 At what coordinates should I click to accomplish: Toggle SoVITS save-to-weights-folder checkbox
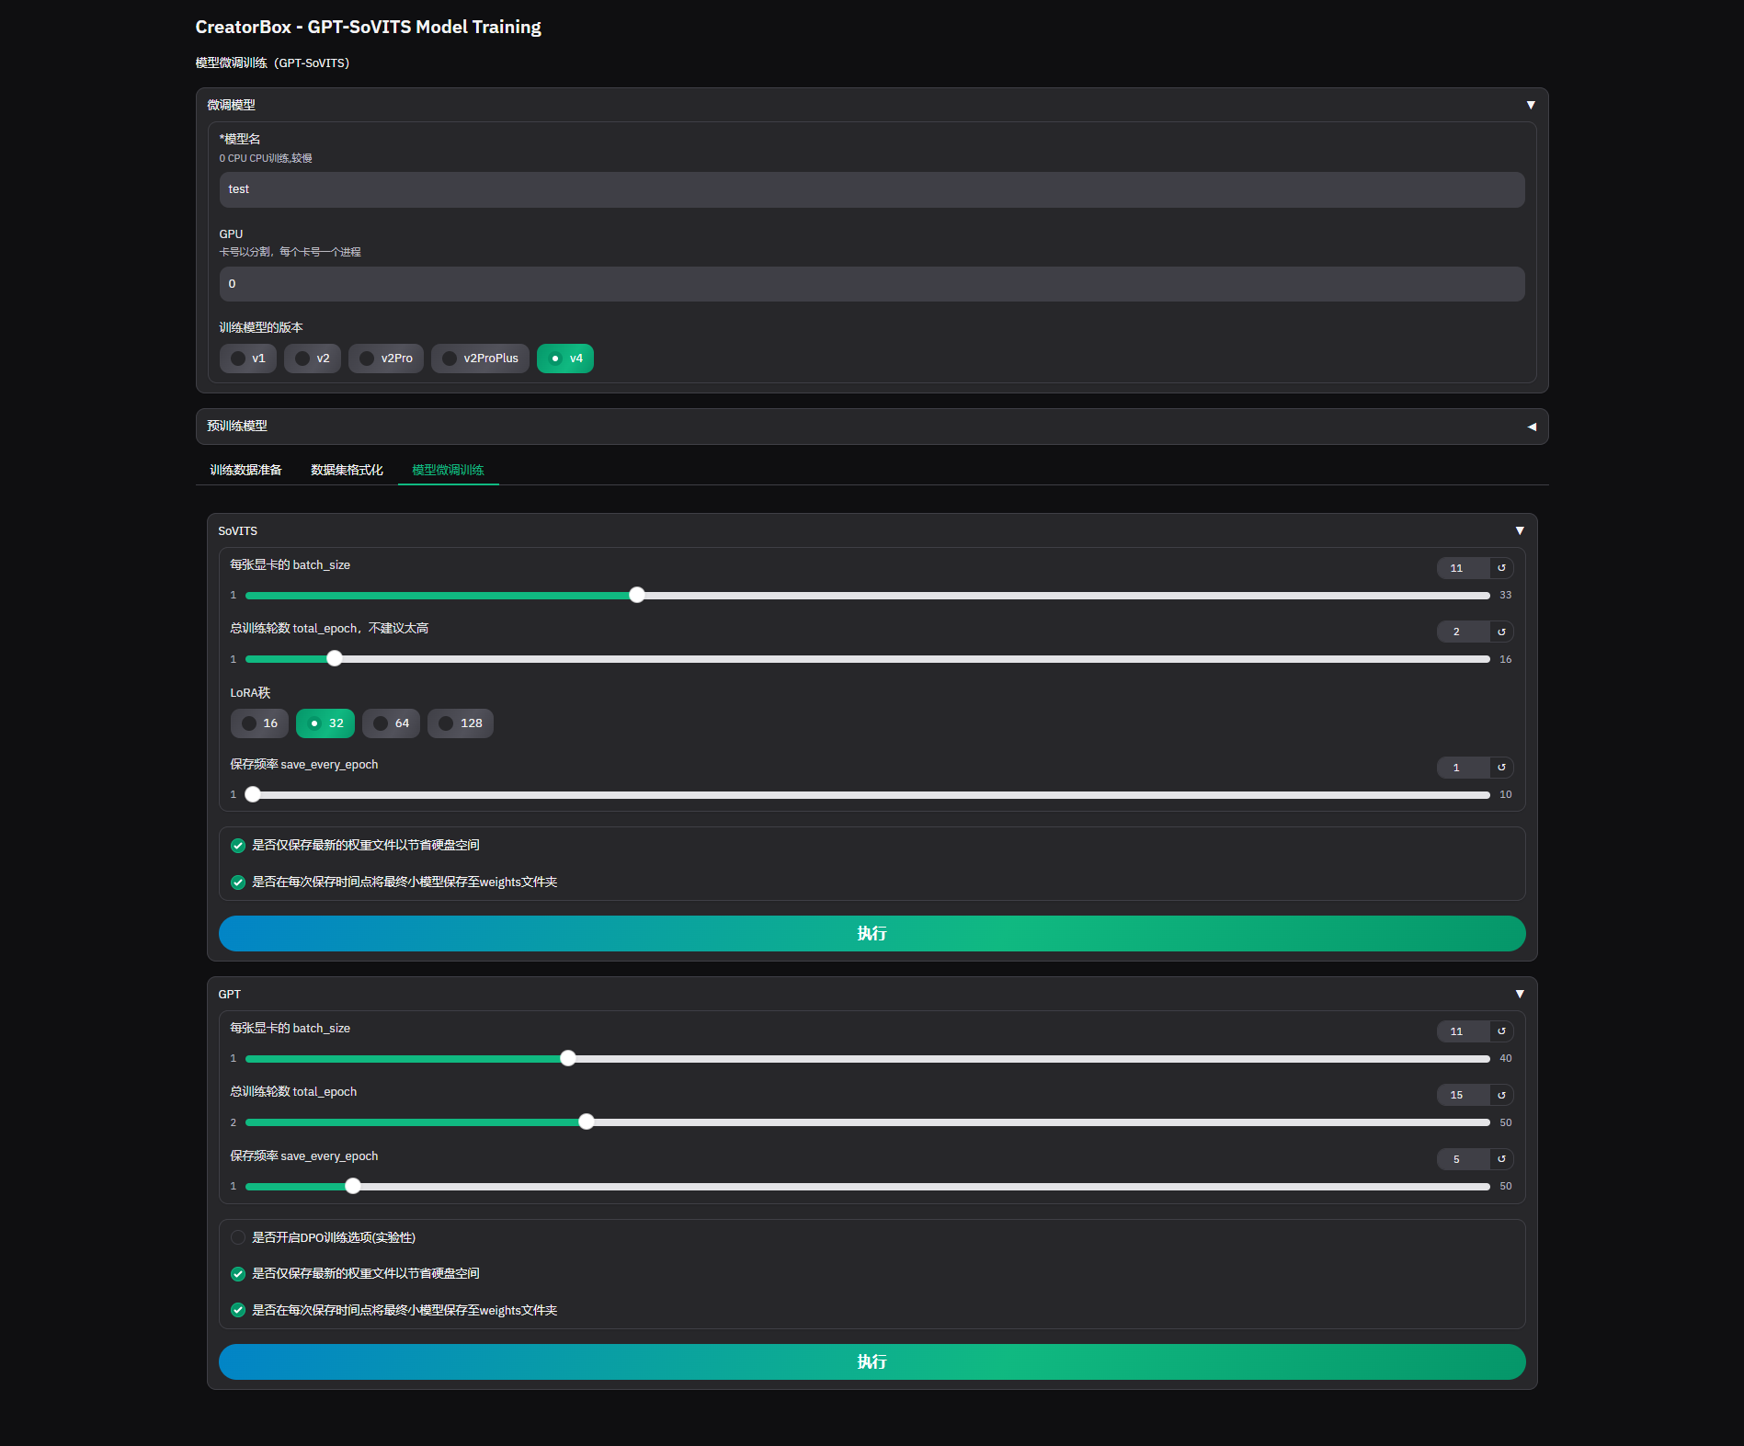[238, 882]
